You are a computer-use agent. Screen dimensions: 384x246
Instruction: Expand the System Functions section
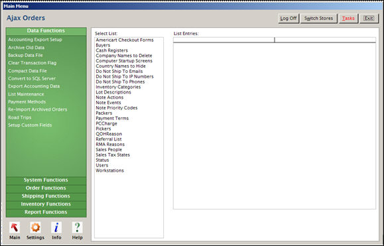(46, 180)
